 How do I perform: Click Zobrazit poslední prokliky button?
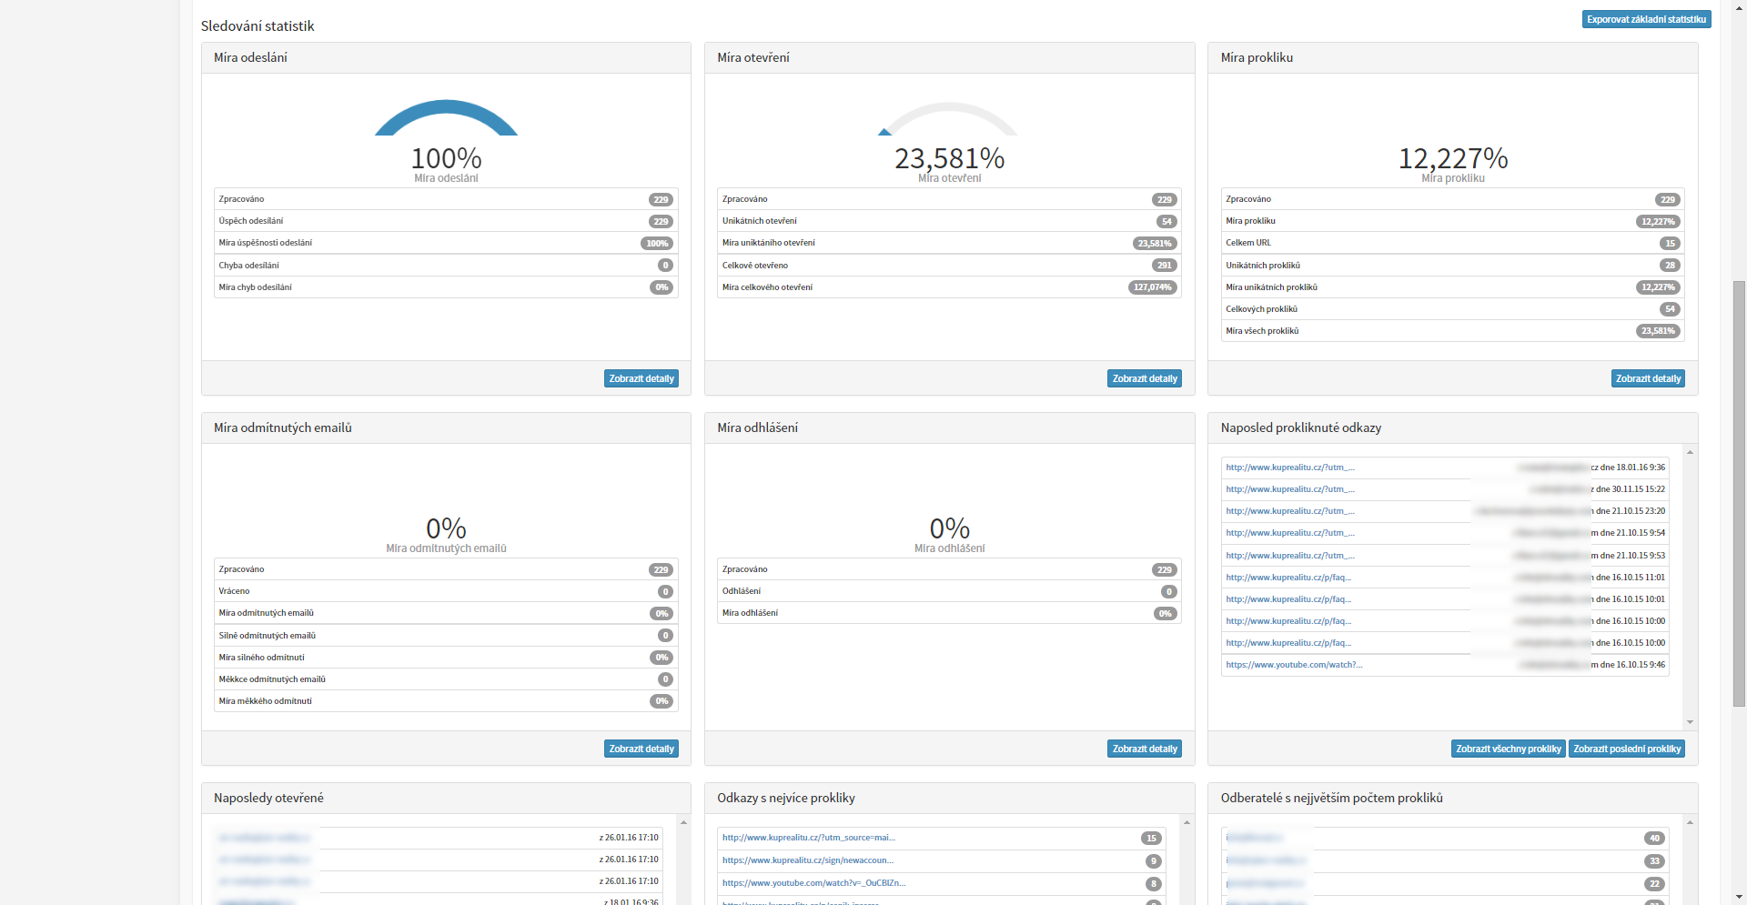[1626, 749]
